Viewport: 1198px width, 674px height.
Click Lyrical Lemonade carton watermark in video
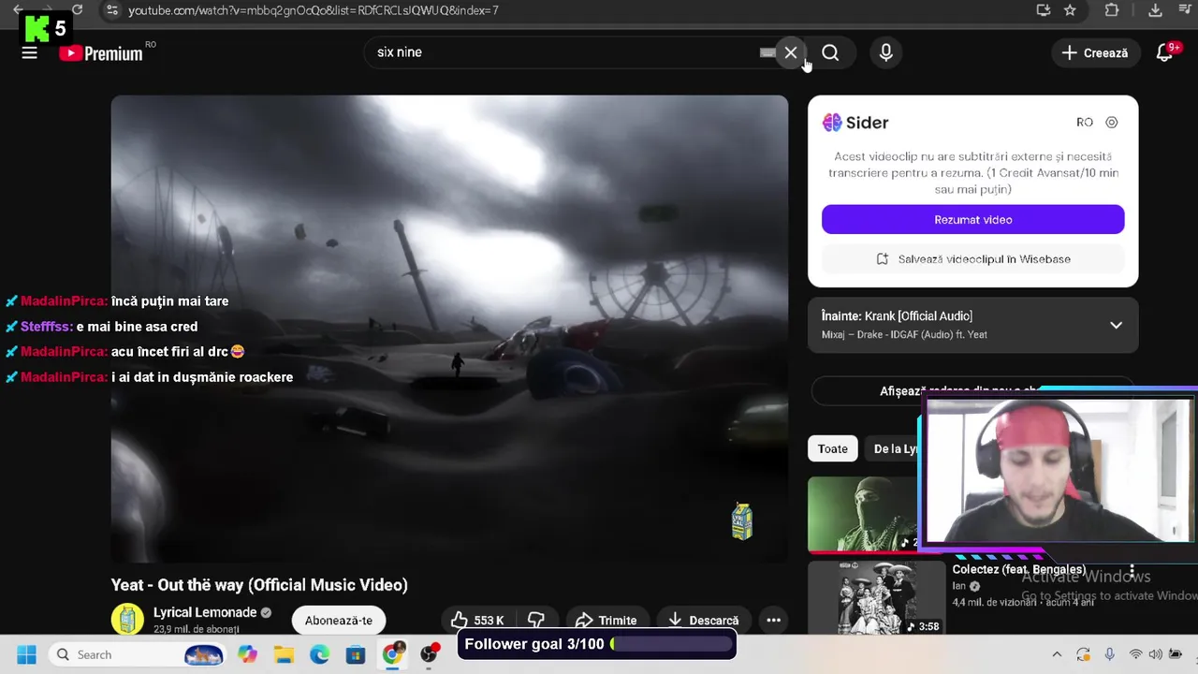741,521
